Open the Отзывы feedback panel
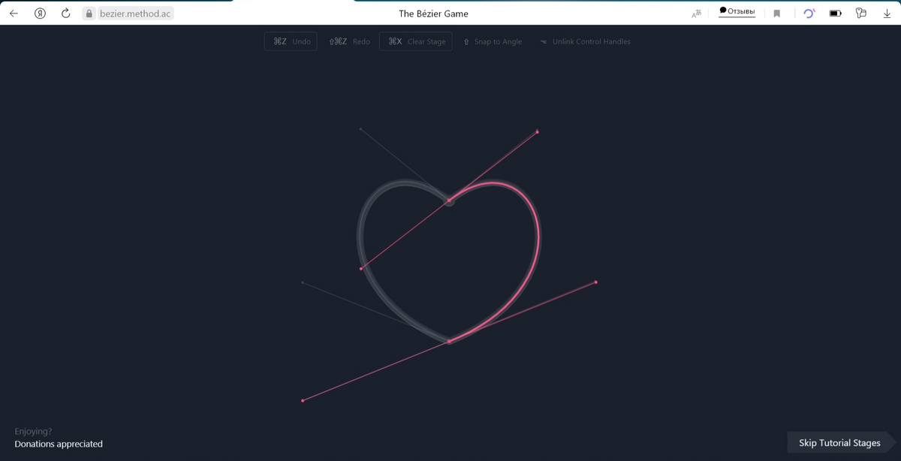 coord(737,11)
